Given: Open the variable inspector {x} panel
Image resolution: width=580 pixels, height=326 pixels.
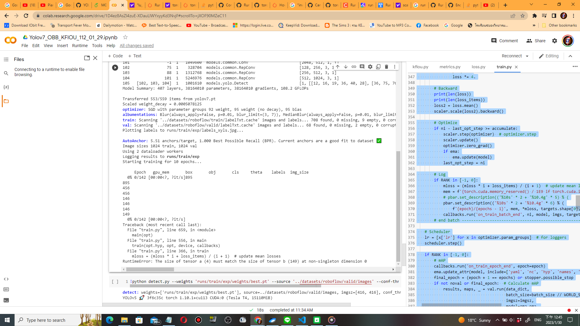Looking at the screenshot, I should (6, 87).
